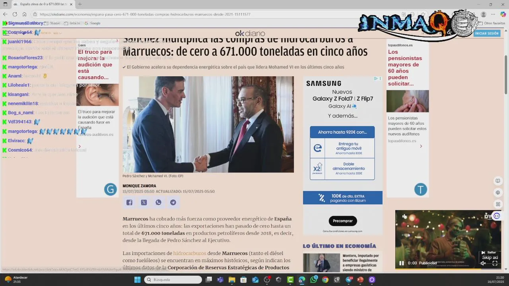Open the Edge profile avatar
Image resolution: width=509 pixels, height=286 pixels.
(484, 14)
